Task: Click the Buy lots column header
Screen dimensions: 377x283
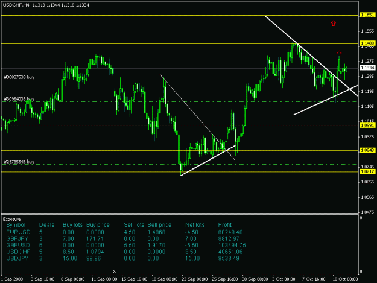Action: [x=72, y=225]
